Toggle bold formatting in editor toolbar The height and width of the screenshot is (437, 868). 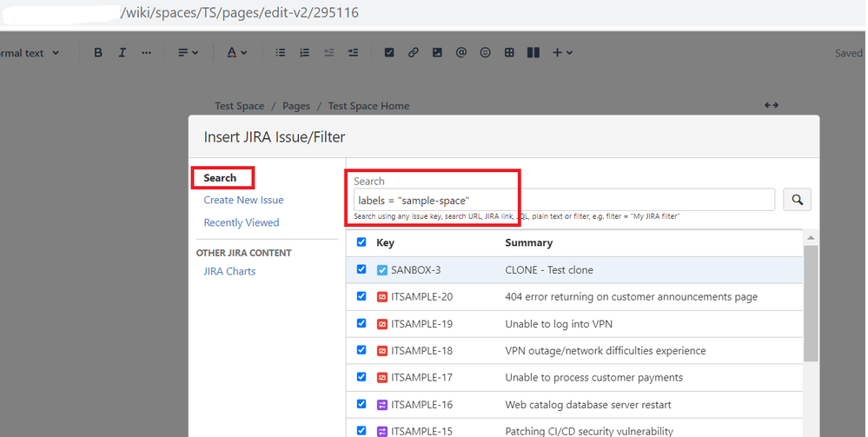(x=98, y=53)
